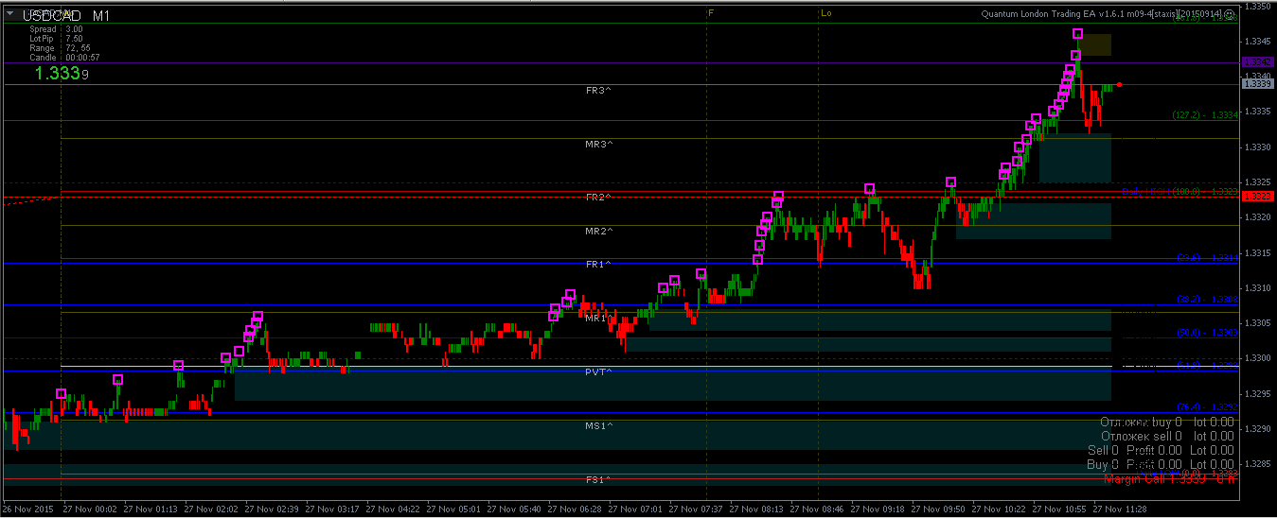Screen dimensions: 1277x518
Task: Click the red 1.3323 price tag
Action: (x=1257, y=197)
